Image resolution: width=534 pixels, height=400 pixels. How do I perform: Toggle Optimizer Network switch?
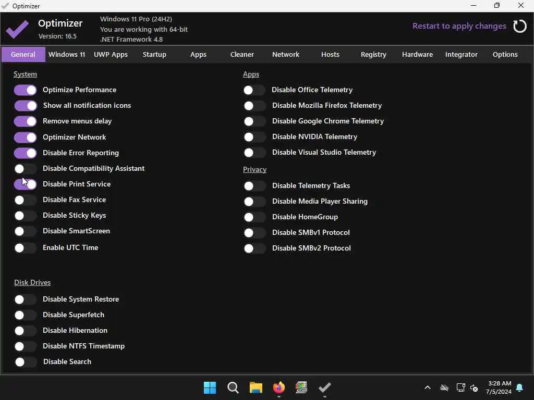pos(25,137)
